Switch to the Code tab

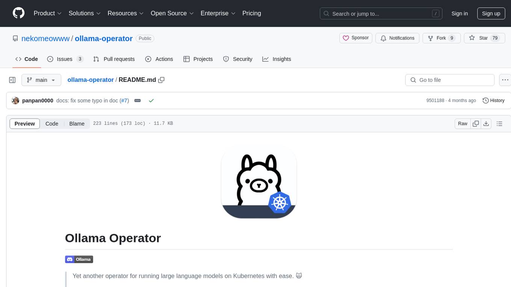point(27,59)
